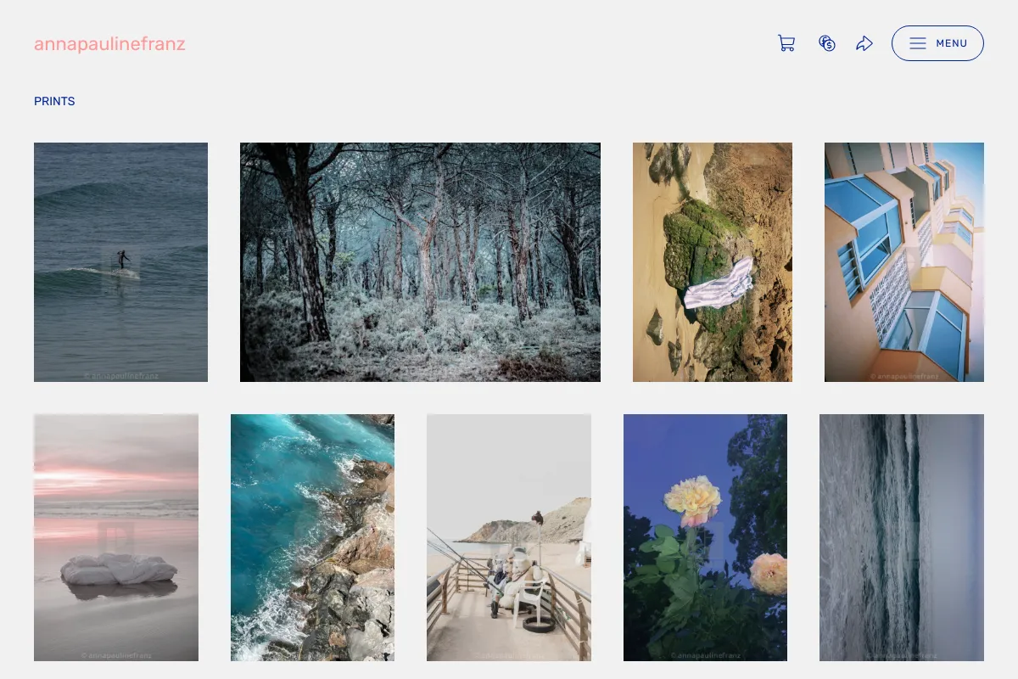
Task: Open the shopping cart icon
Action: (786, 43)
